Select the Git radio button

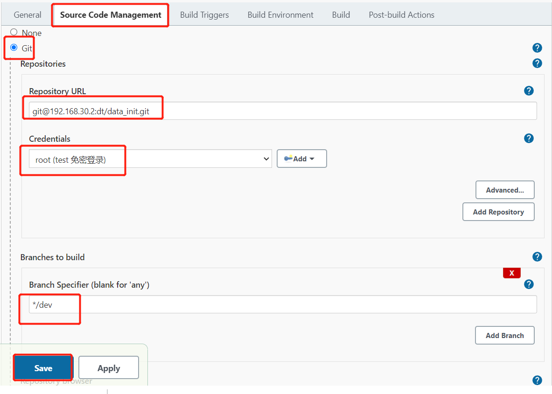click(x=13, y=48)
